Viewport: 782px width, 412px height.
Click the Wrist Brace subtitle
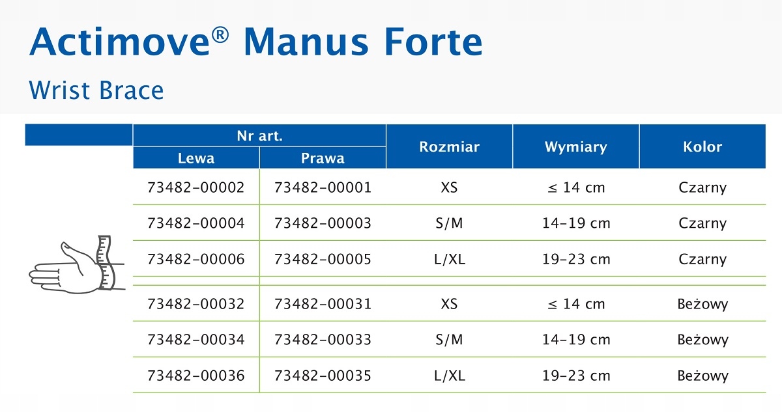coord(96,90)
